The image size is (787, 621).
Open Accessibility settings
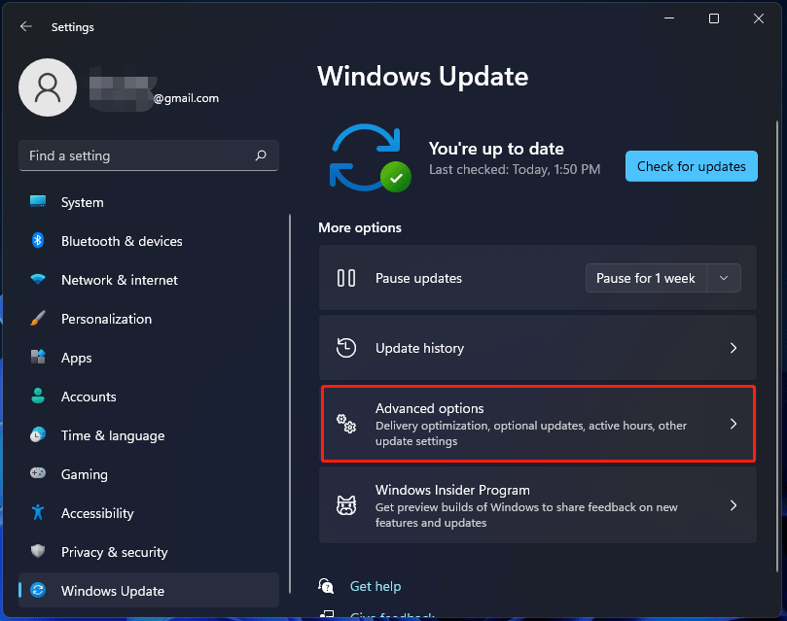149,513
